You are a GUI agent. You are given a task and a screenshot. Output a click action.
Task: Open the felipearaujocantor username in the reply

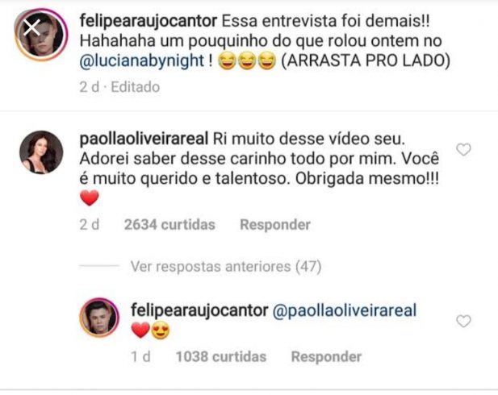tap(199, 310)
